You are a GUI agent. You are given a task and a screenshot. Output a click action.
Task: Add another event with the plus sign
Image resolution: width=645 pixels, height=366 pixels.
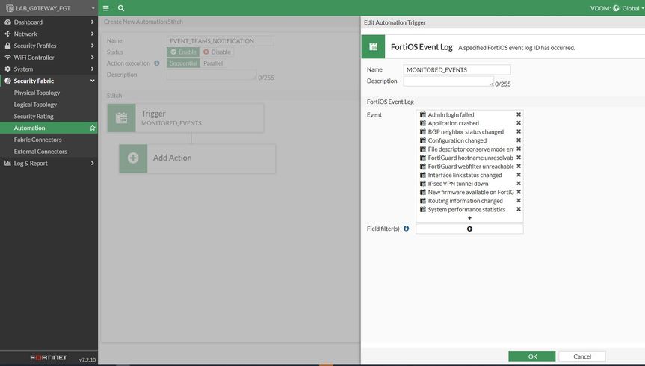point(469,218)
